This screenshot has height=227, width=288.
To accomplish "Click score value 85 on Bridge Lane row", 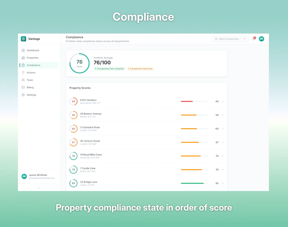I will coord(217,183).
